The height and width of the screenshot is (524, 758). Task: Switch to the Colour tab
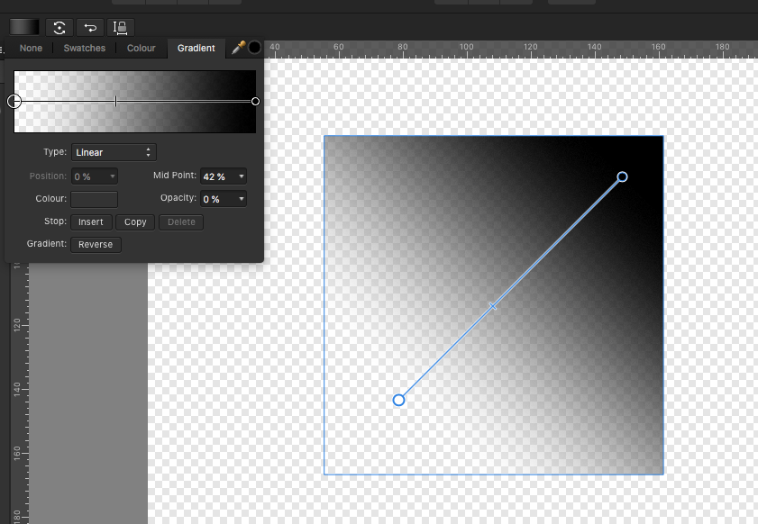142,48
